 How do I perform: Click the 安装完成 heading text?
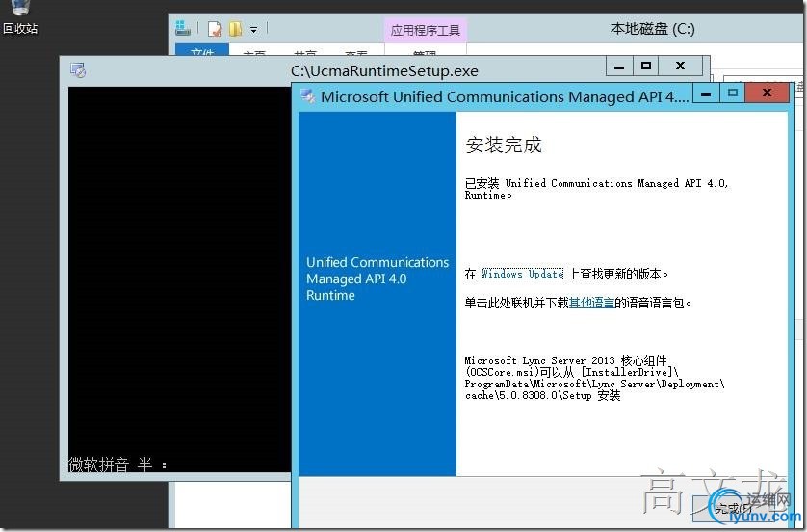click(x=504, y=145)
